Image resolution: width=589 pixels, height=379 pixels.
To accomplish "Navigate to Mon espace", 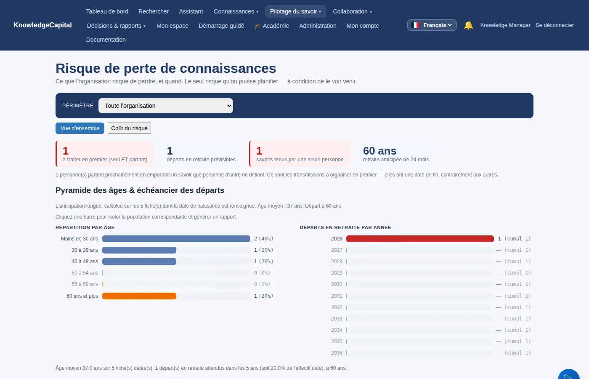I will point(172,26).
